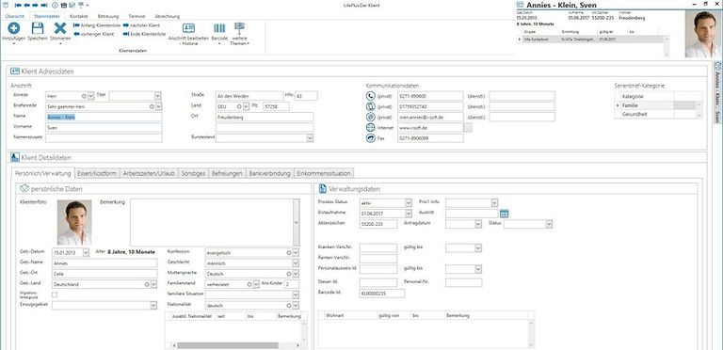
Task: Go to nächster Klient
Action: pos(141,25)
